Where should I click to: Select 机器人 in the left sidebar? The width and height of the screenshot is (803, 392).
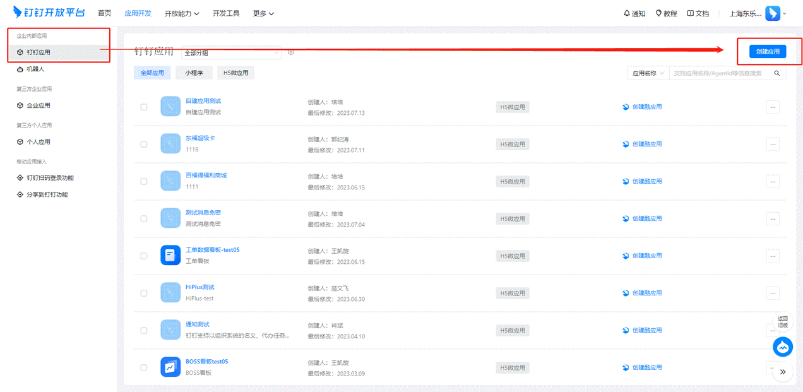35,69
